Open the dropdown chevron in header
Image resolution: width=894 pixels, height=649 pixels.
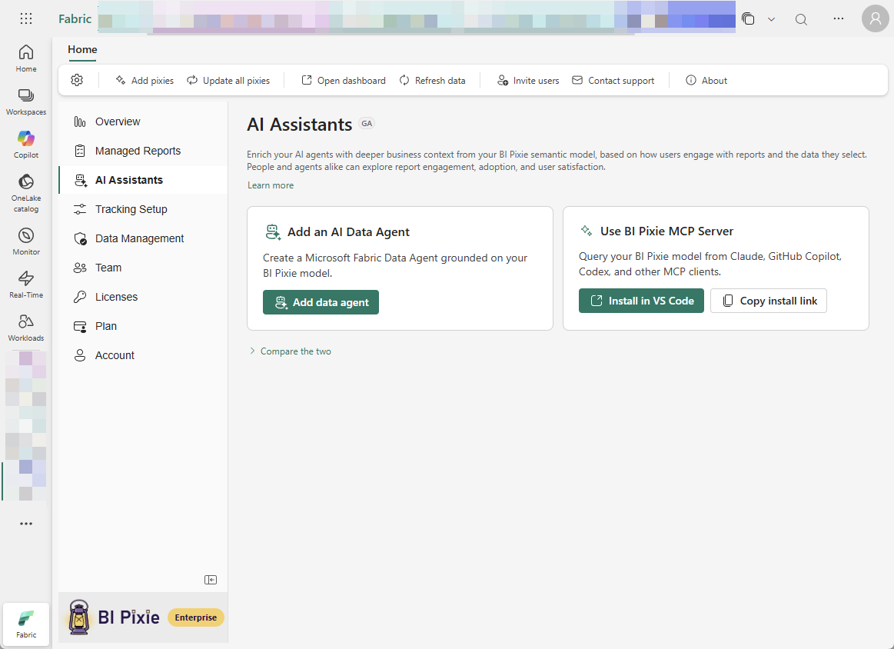coord(772,18)
